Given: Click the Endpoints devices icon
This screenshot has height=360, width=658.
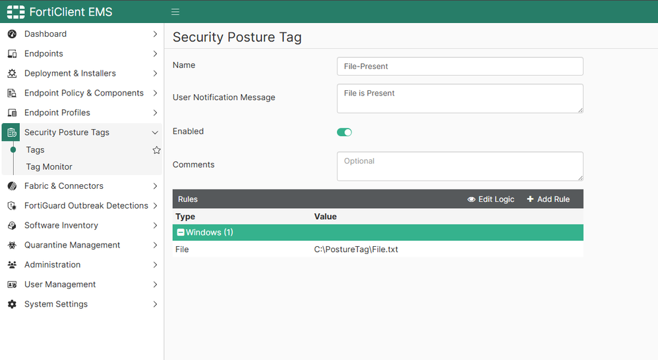Looking at the screenshot, I should pos(12,54).
